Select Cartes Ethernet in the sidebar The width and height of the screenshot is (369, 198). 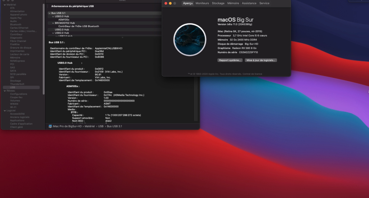click(19, 28)
